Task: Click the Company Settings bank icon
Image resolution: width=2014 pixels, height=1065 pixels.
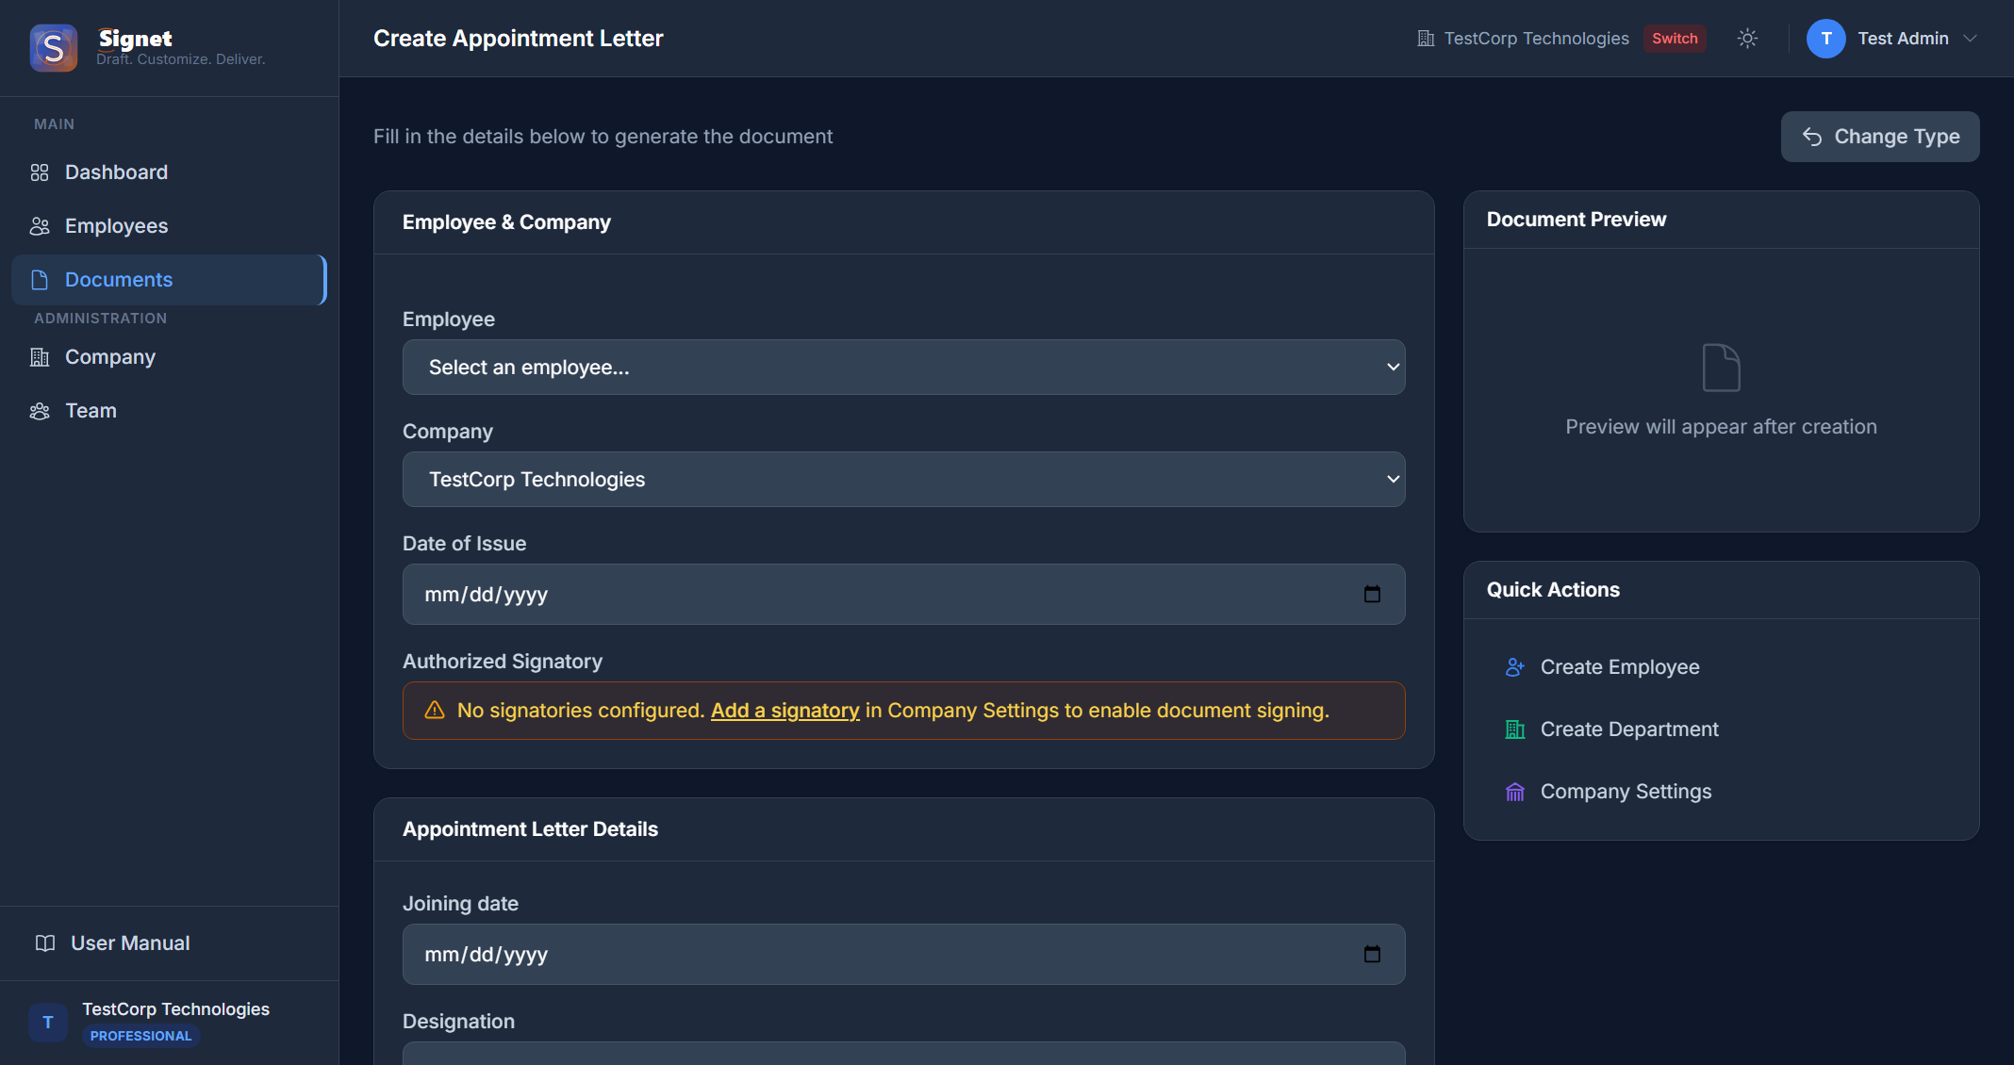Action: pos(1514,792)
